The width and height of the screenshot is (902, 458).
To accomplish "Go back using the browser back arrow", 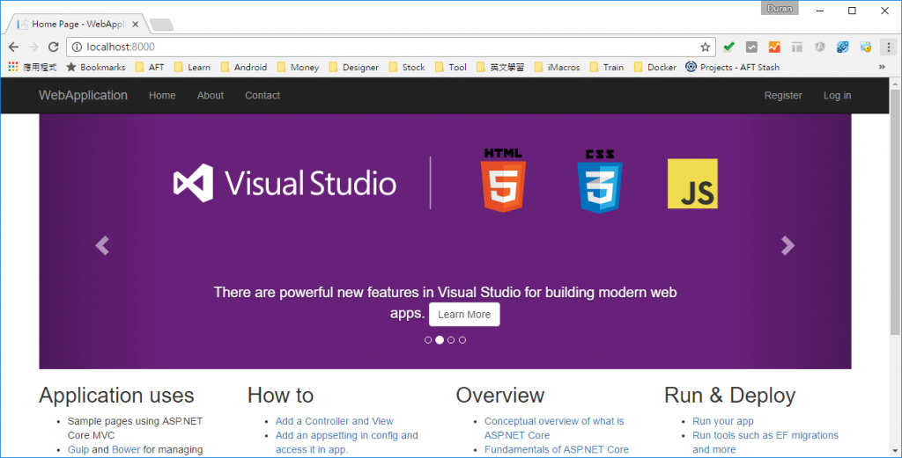I will [14, 47].
